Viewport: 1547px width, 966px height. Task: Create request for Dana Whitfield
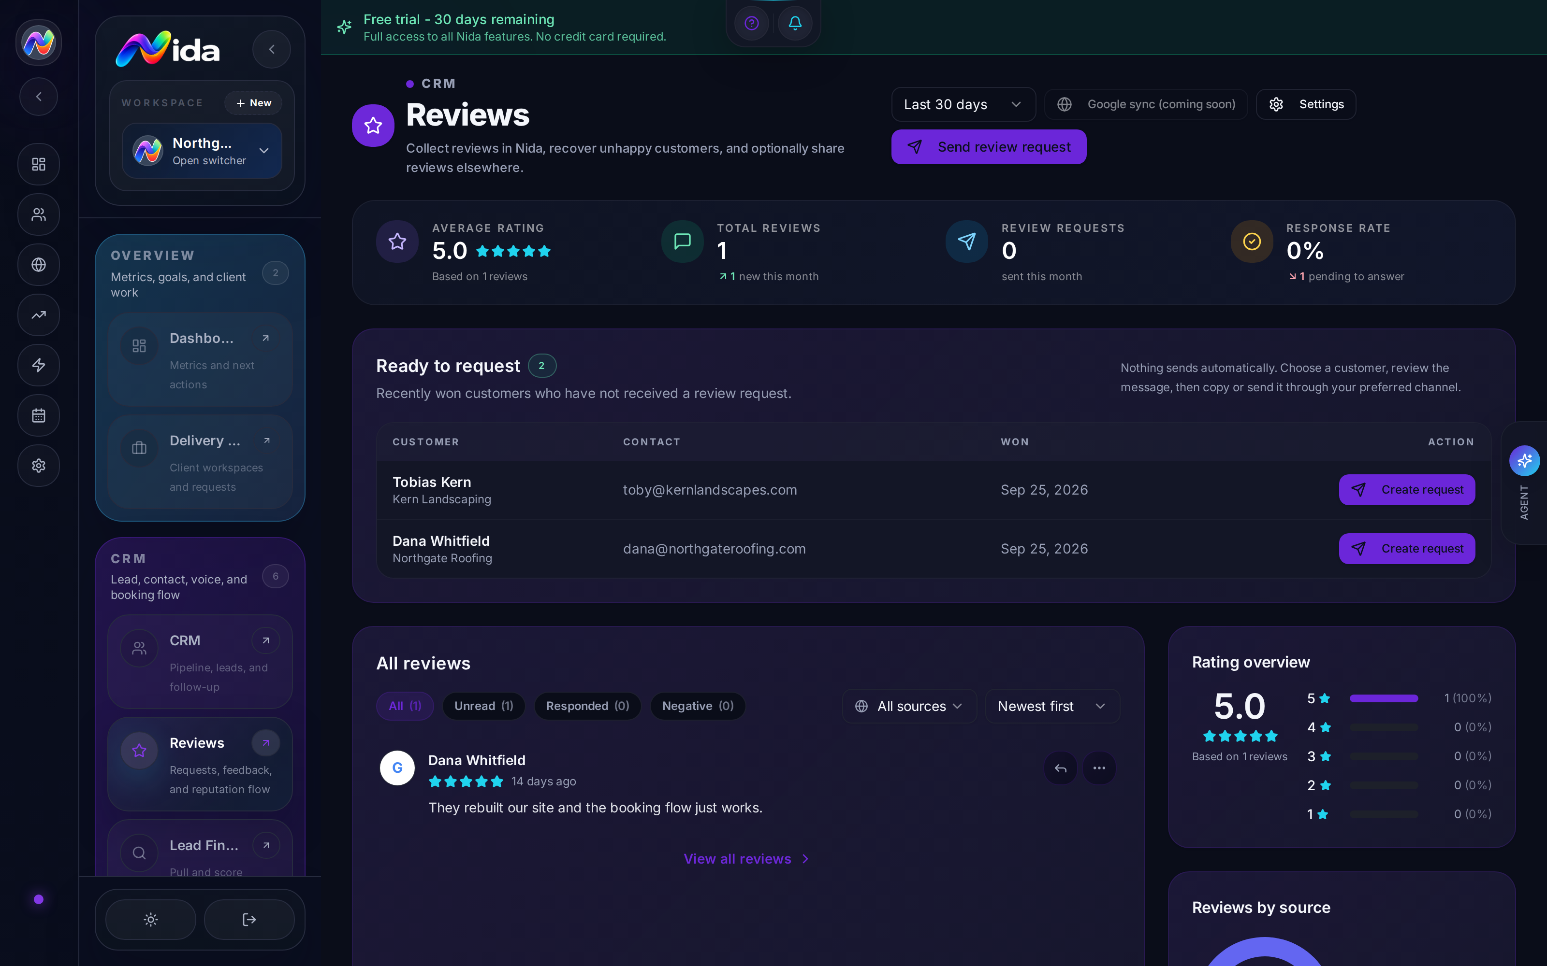[x=1407, y=548]
